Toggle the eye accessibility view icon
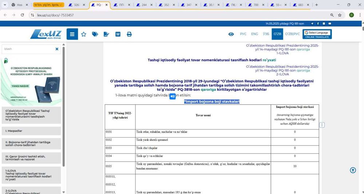The width and height of the screenshot is (364, 194). coord(231,34)
